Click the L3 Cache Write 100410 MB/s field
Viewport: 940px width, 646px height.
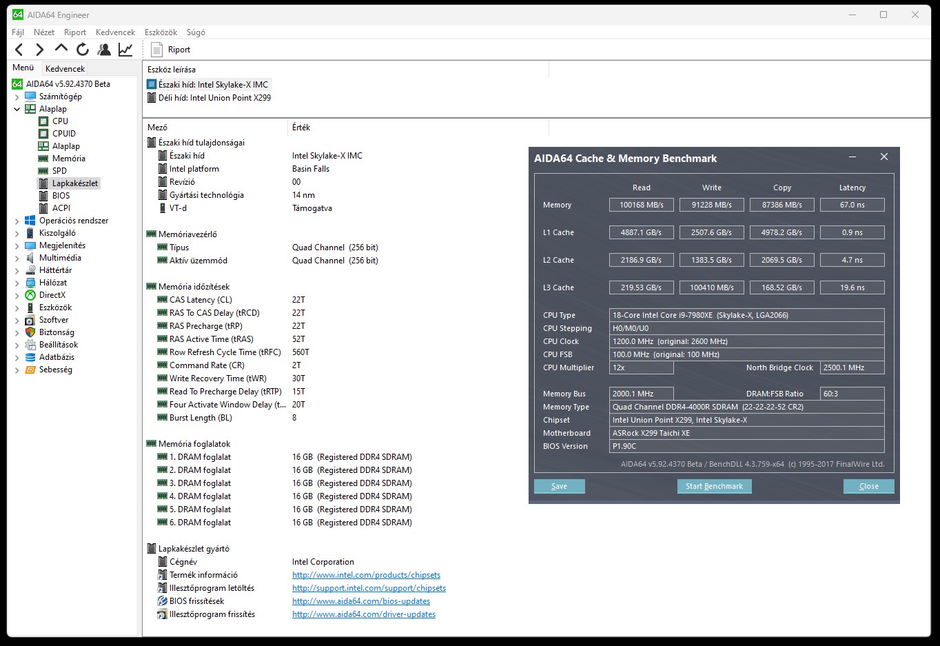[x=711, y=287]
